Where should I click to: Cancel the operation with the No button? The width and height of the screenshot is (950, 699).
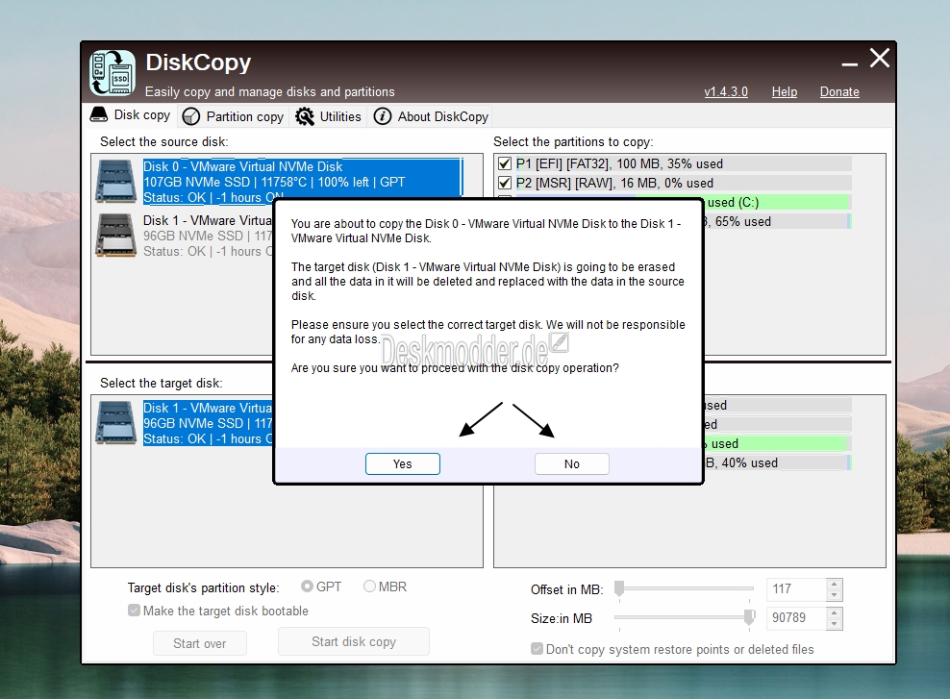[572, 464]
